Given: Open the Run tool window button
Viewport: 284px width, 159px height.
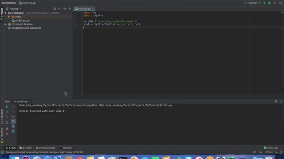Looking at the screenshot, I should pos(11,148).
